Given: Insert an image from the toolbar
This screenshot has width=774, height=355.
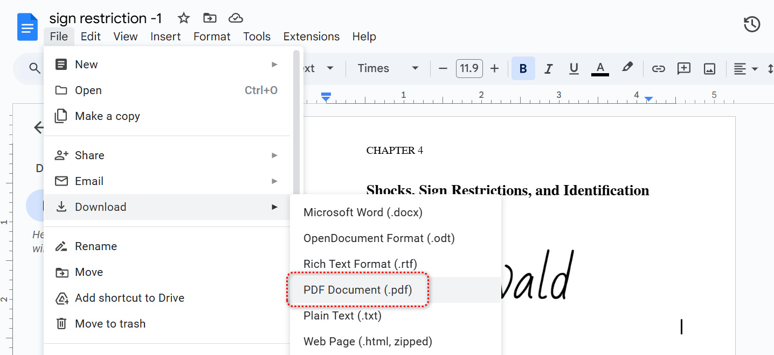Looking at the screenshot, I should [x=709, y=68].
